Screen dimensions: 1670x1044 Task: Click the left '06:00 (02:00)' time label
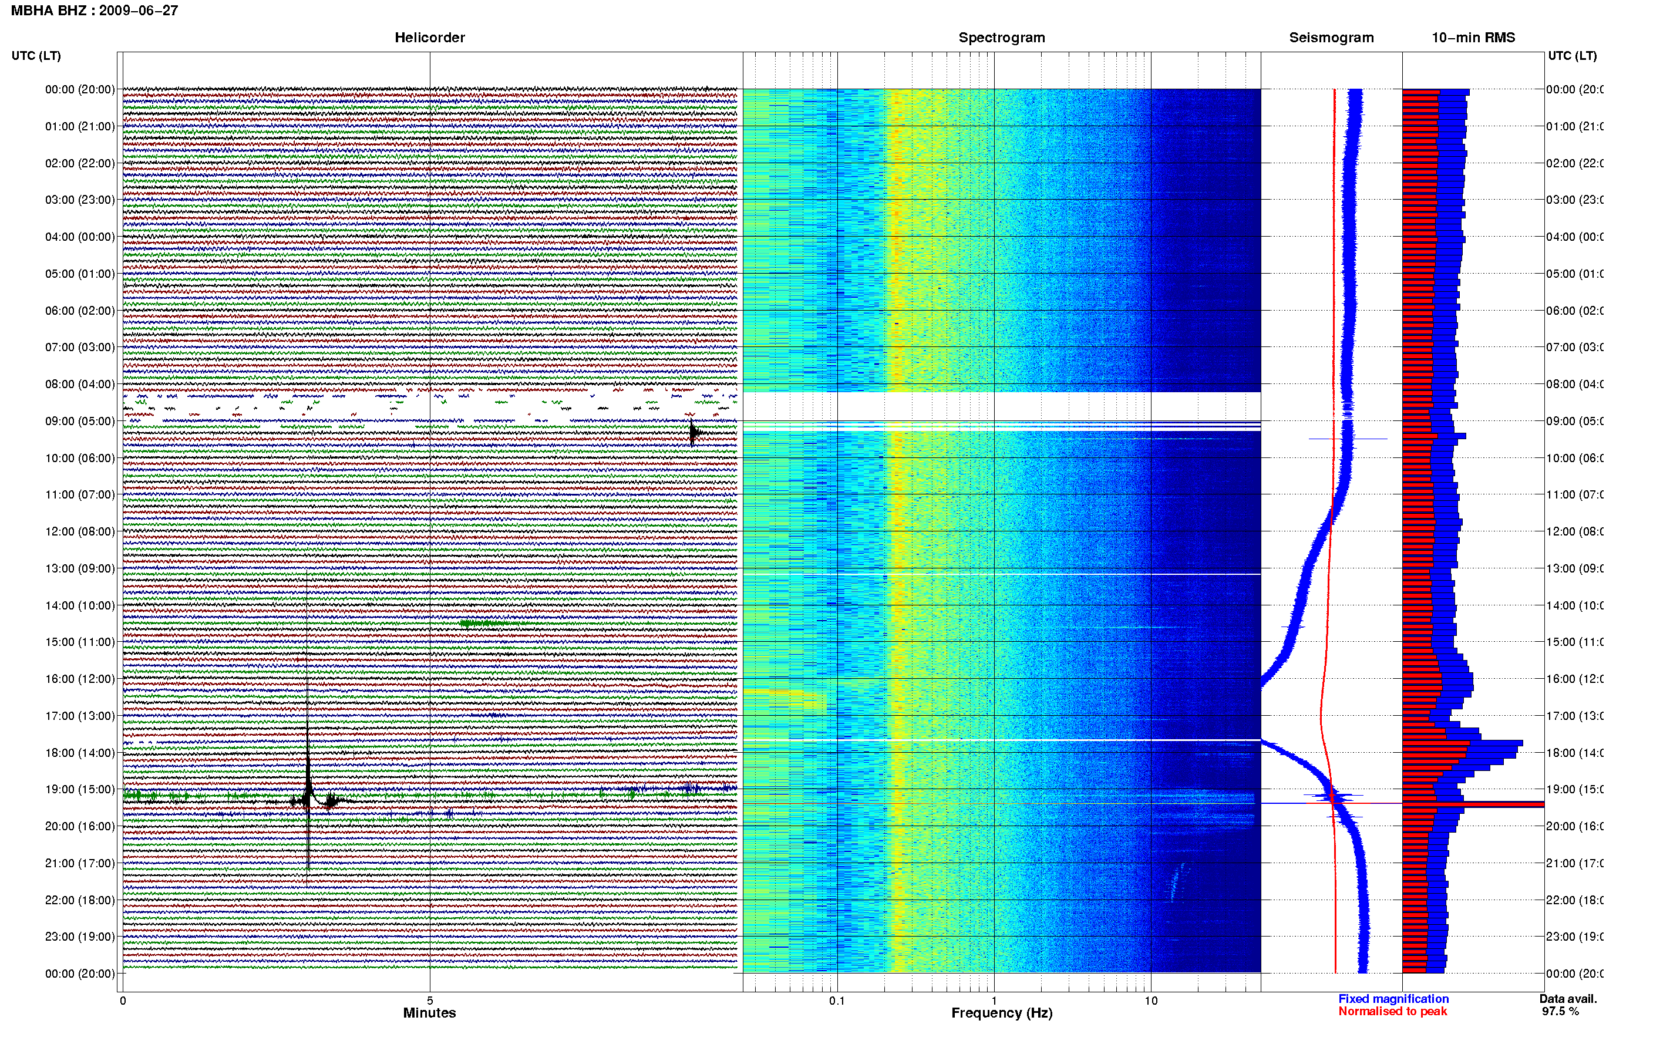click(80, 311)
